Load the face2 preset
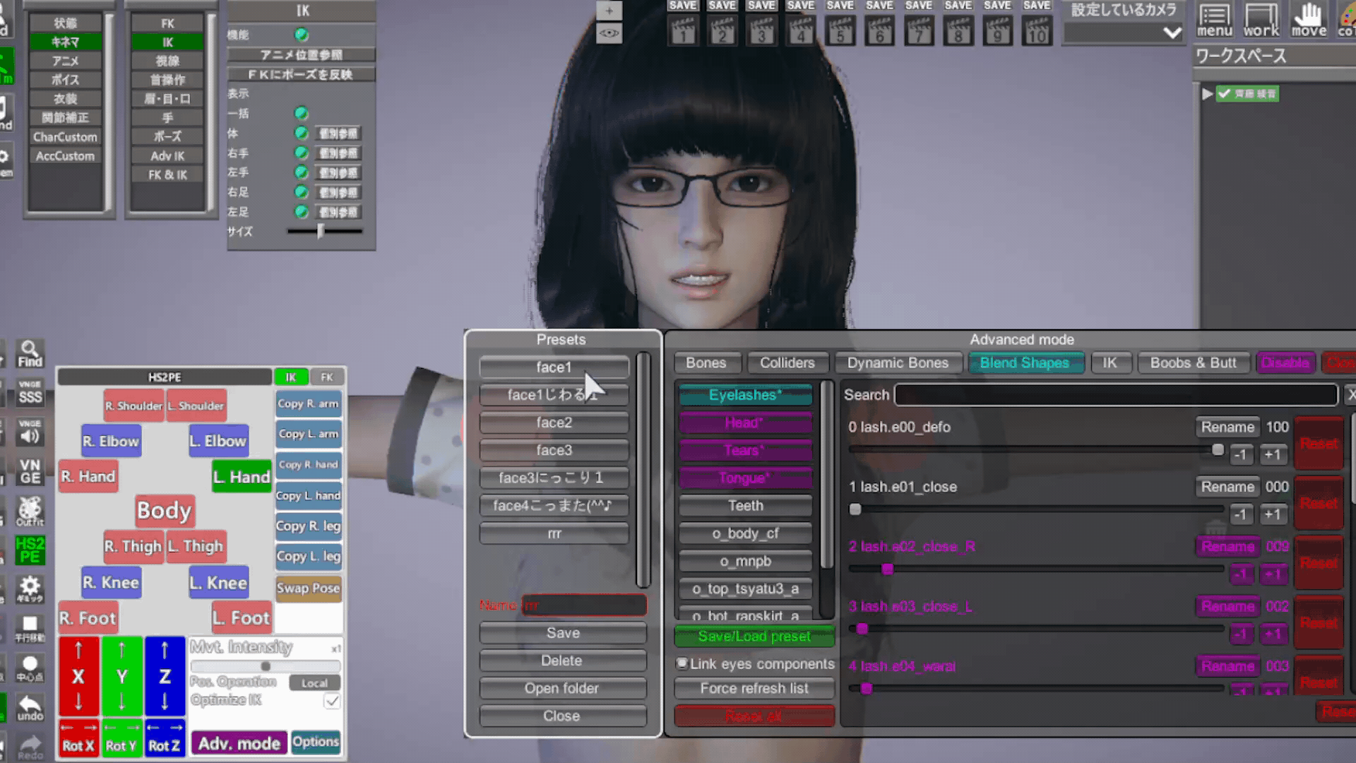The width and height of the screenshot is (1356, 763). (554, 422)
